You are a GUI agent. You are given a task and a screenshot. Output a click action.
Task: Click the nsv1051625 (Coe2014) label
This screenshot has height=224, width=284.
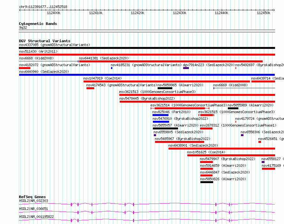(206, 152)
